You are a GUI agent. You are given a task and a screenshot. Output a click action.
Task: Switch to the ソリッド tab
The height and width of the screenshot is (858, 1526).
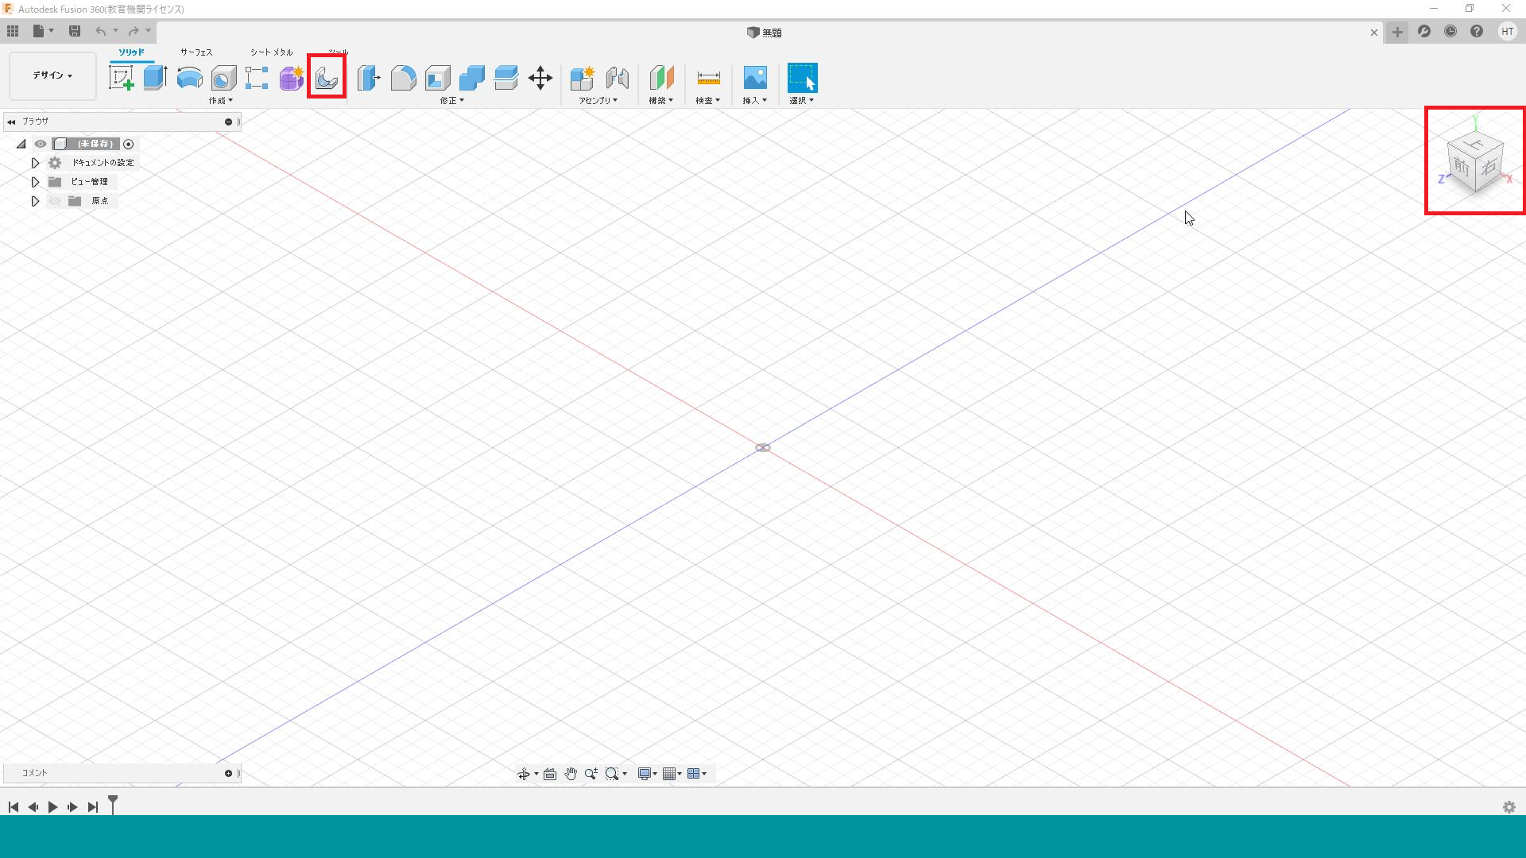[x=132, y=52]
